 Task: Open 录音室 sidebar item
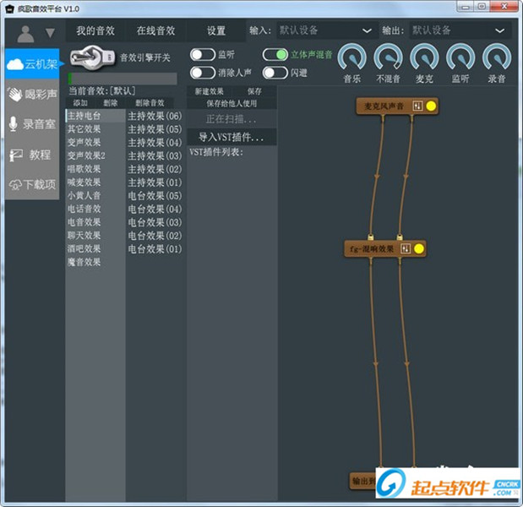pyautogui.click(x=32, y=124)
